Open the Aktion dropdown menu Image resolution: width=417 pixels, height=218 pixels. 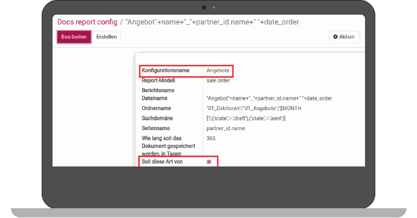pos(344,37)
